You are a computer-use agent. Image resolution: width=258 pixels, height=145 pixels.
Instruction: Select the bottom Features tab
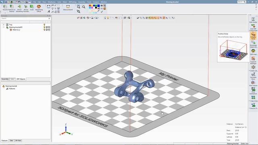4,141
